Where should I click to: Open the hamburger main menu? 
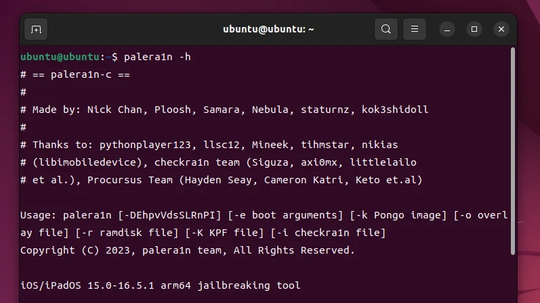click(415, 29)
